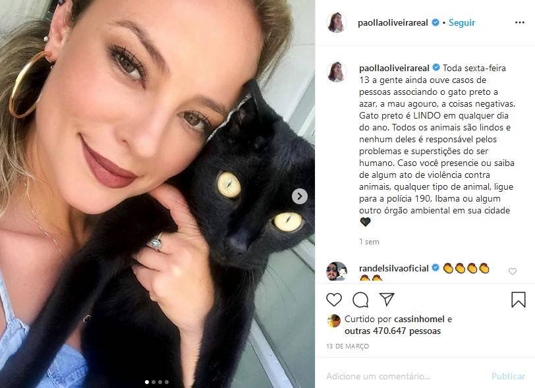Image resolution: width=535 pixels, height=388 pixels.
Task: Open the comment speech bubble icon
Action: point(360,300)
